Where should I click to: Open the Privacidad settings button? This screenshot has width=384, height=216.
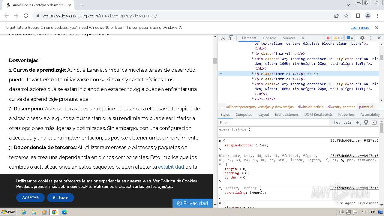point(193,203)
